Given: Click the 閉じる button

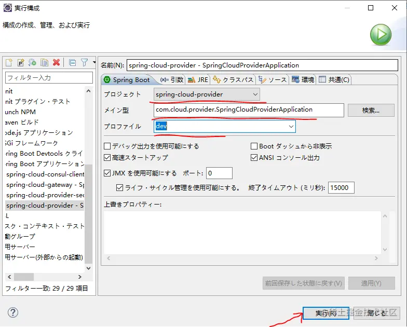Looking at the screenshot, I should click(x=377, y=314).
